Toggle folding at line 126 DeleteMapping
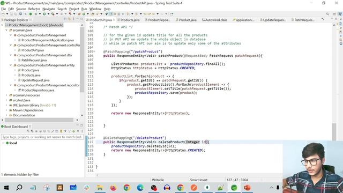The image size is (343, 193). tap(94, 138)
